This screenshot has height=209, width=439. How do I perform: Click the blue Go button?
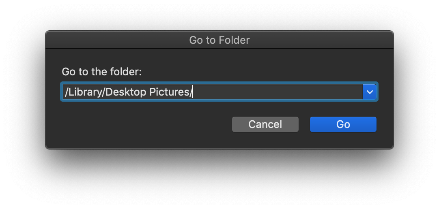pyautogui.click(x=343, y=124)
